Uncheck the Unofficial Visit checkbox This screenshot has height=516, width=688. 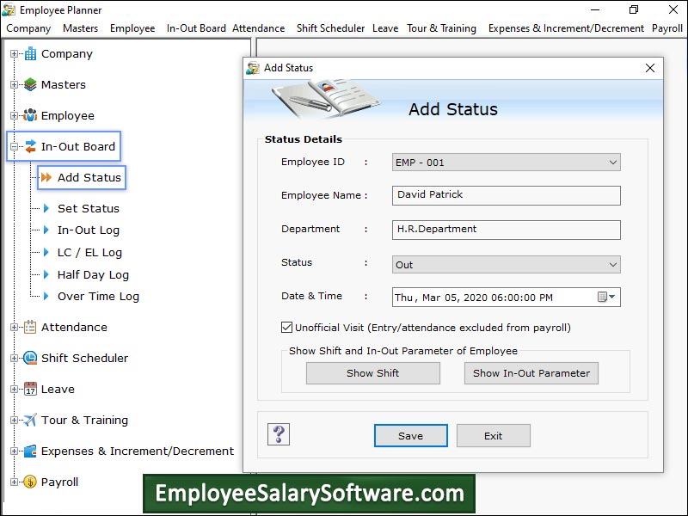pos(286,328)
